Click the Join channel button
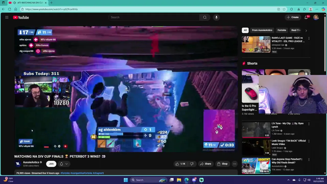 tap(51, 164)
